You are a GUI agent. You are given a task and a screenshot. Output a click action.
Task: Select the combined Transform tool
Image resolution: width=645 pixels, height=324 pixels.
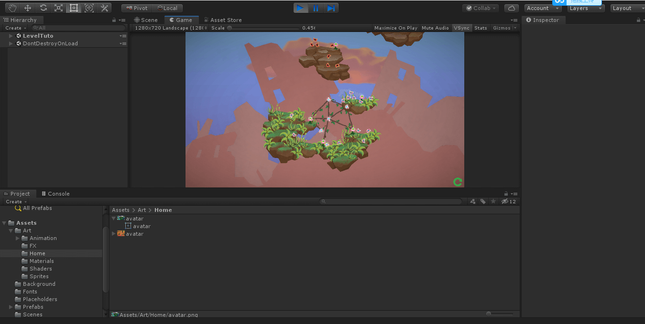(x=89, y=8)
